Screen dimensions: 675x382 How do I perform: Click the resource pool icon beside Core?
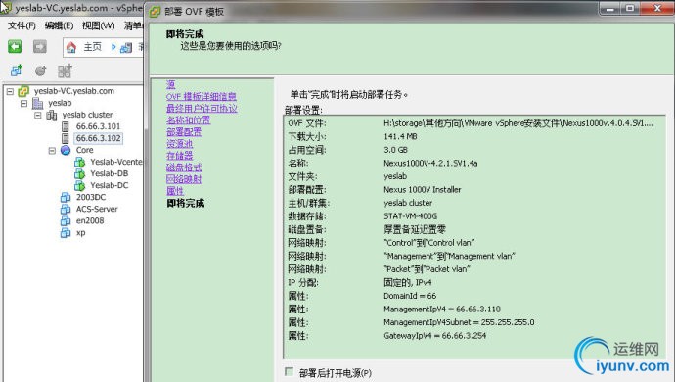pyautogui.click(x=66, y=150)
